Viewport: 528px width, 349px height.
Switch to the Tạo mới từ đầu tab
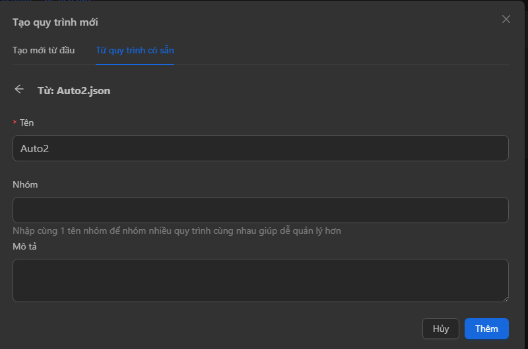pyautogui.click(x=44, y=50)
